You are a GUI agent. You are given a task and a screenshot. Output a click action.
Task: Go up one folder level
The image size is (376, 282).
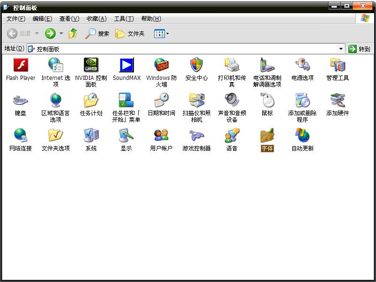click(x=73, y=33)
